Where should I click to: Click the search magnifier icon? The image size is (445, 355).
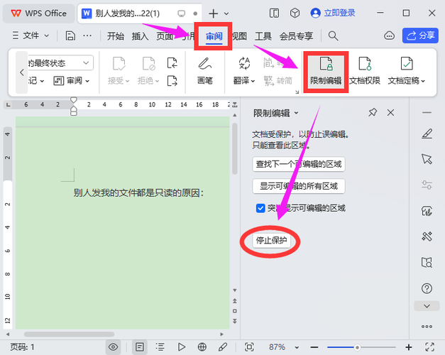pos(333,36)
